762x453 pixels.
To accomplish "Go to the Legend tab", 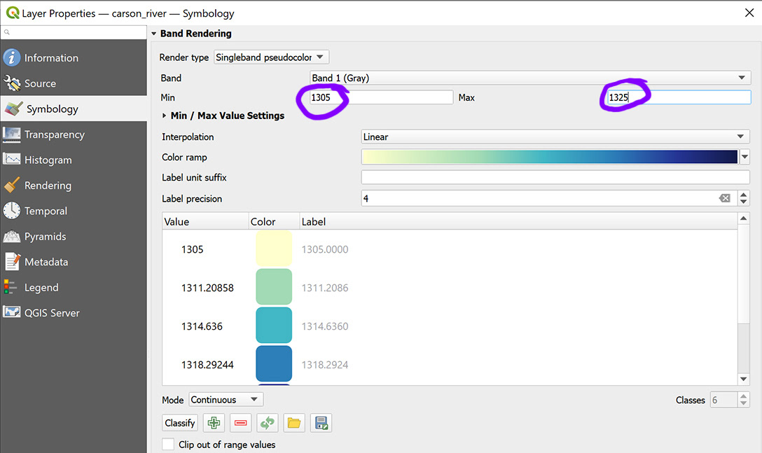I will pos(74,287).
